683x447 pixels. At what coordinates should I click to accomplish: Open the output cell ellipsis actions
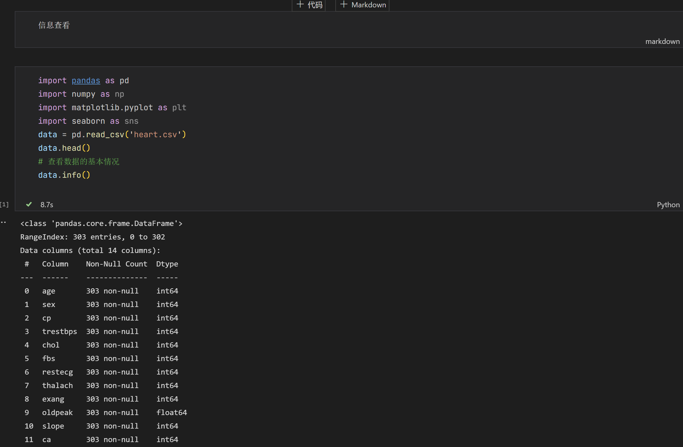[3, 222]
